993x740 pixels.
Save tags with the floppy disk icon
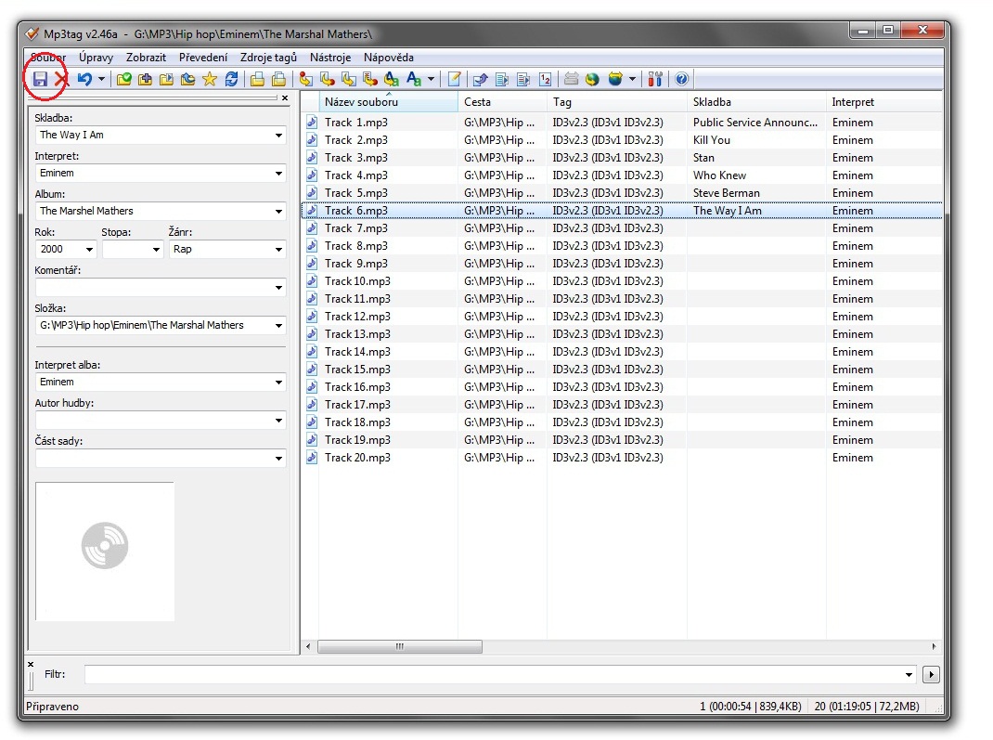point(41,79)
